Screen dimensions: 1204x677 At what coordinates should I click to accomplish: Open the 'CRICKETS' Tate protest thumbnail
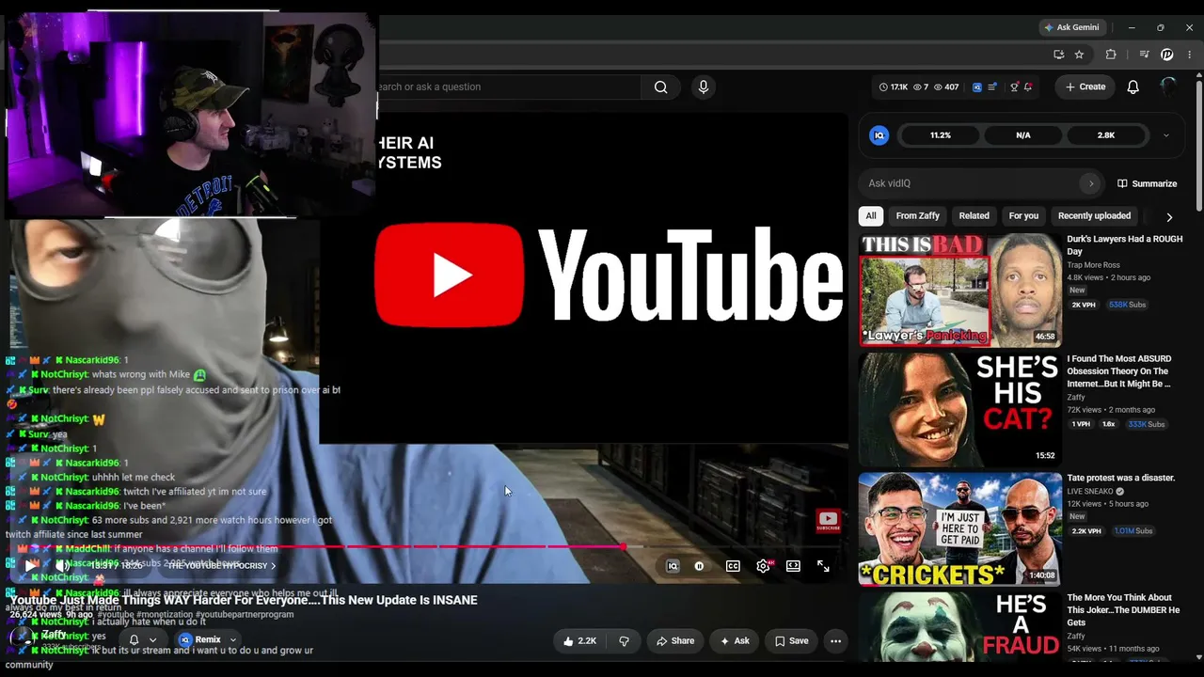click(959, 529)
